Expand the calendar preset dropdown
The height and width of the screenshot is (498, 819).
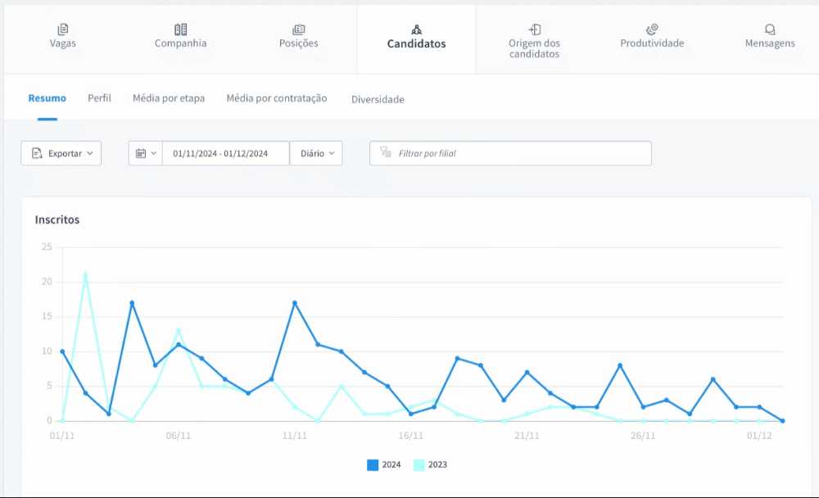146,153
